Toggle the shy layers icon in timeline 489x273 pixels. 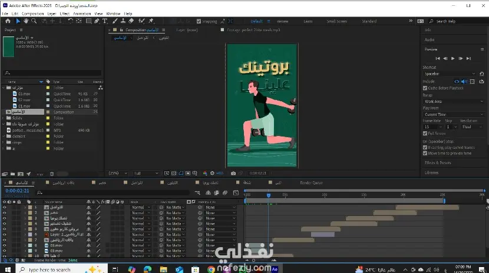(x=208, y=193)
